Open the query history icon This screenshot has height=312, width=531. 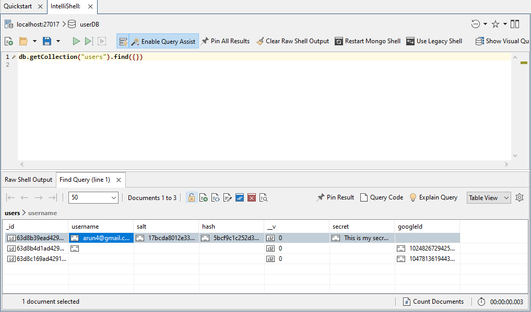[476, 24]
